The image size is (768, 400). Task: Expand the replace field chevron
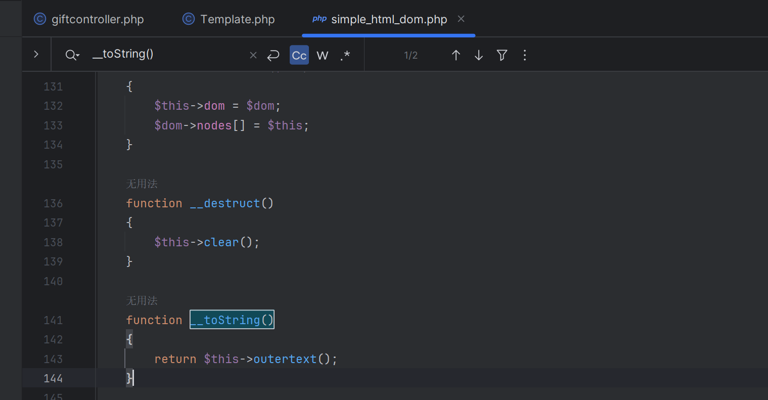tap(36, 54)
